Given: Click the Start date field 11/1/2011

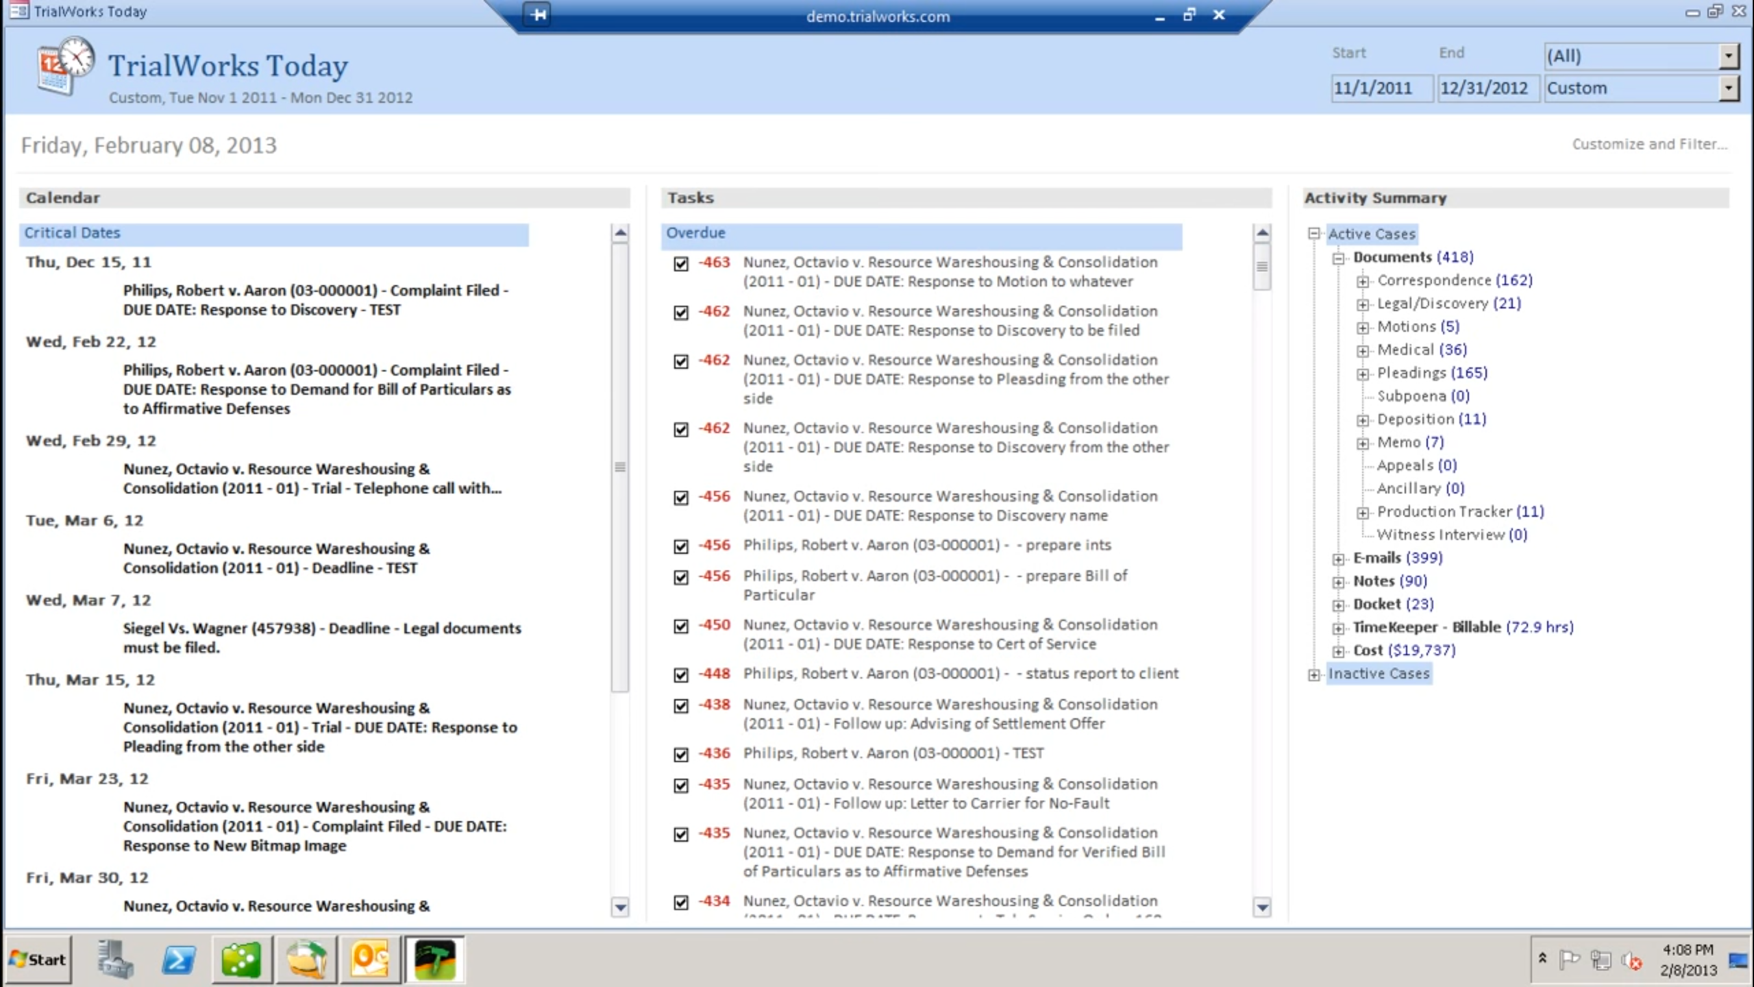Looking at the screenshot, I should (1381, 88).
